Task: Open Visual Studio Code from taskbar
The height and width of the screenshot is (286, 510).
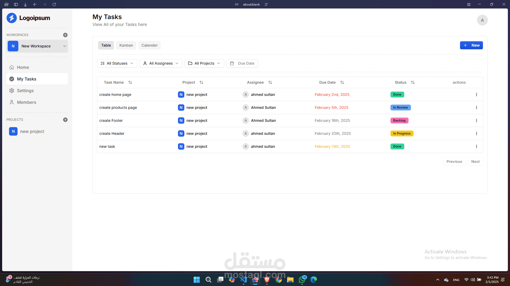Action: coord(244,280)
